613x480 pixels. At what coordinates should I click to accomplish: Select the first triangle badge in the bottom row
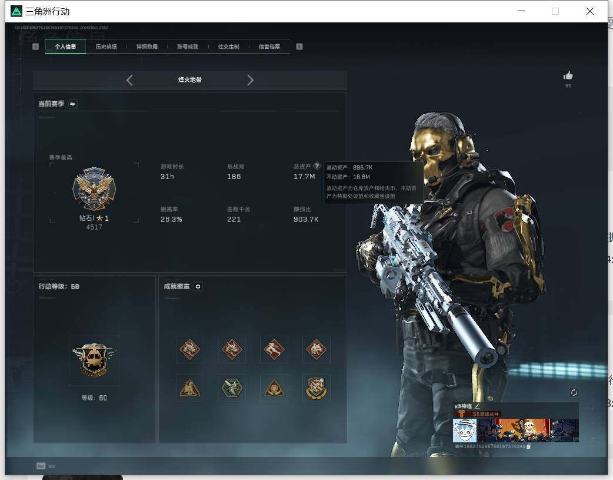(189, 388)
